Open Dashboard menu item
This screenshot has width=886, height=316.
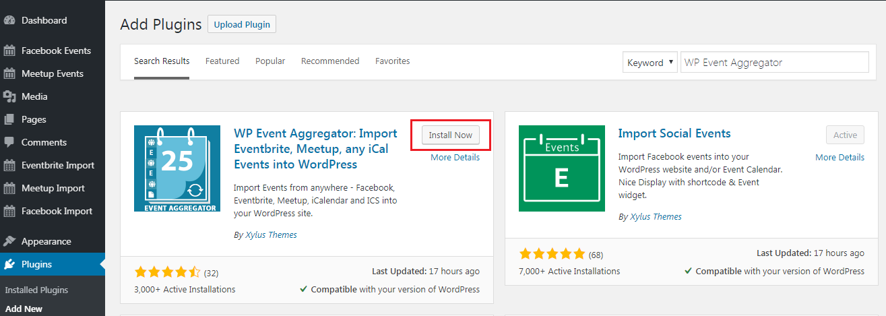pyautogui.click(x=53, y=20)
